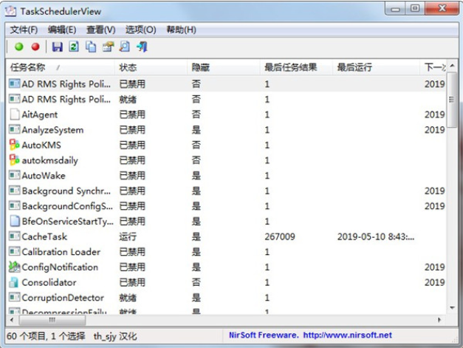The image size is (463, 348).
Task: Click the green enable task icon
Action: point(18,47)
